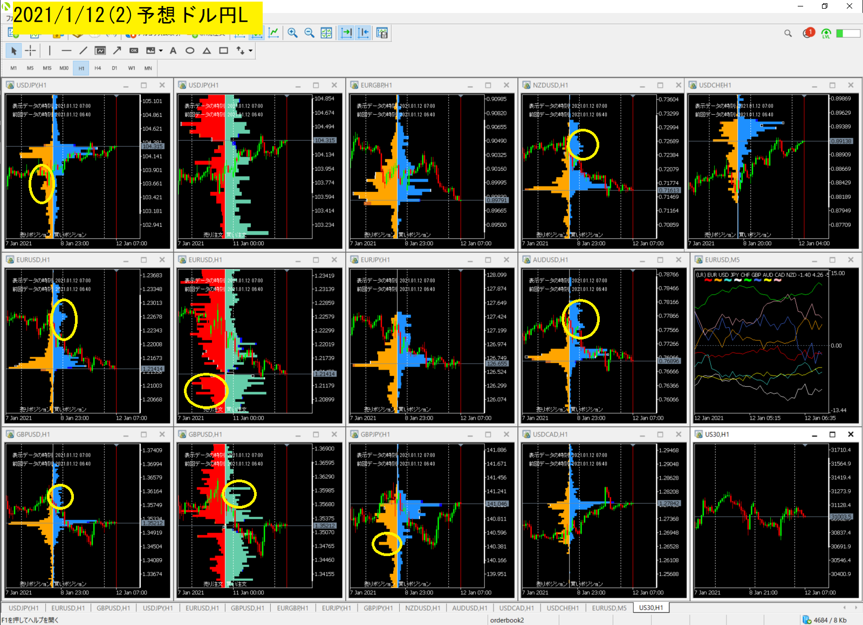Open the EURJPY,H1 bottom tab
Image resolution: width=863 pixels, height=625 pixels.
[337, 608]
